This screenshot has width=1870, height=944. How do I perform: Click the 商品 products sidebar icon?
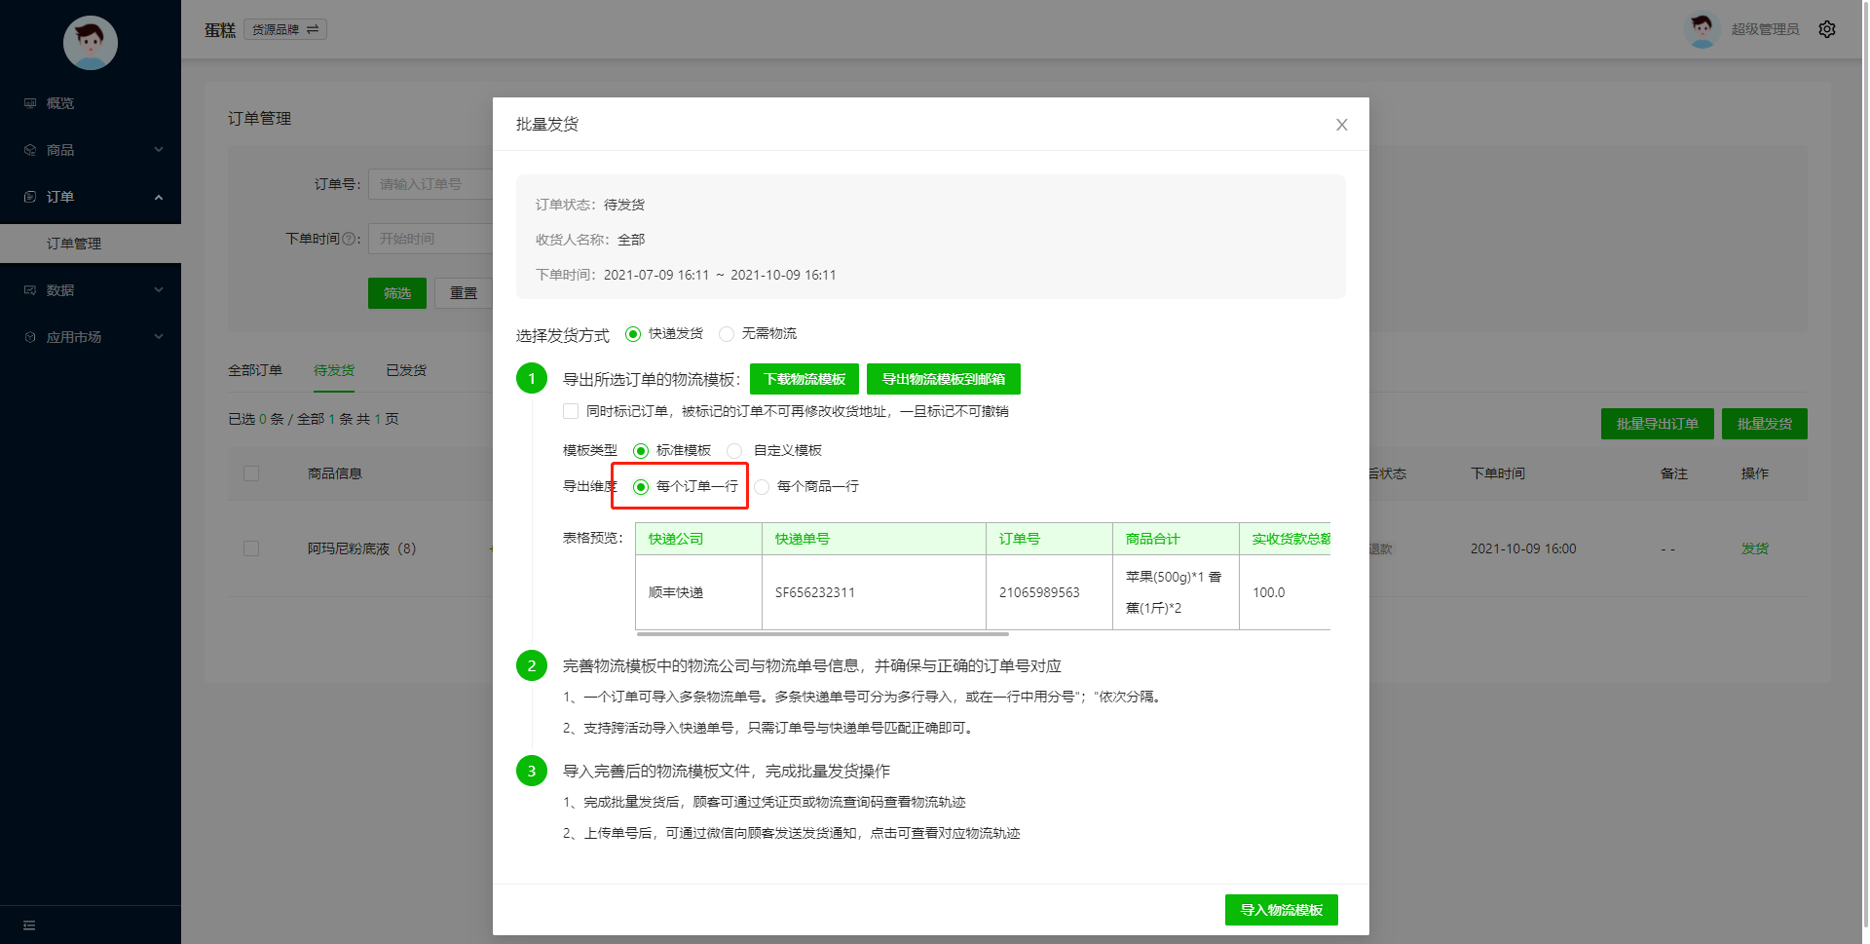click(x=30, y=150)
